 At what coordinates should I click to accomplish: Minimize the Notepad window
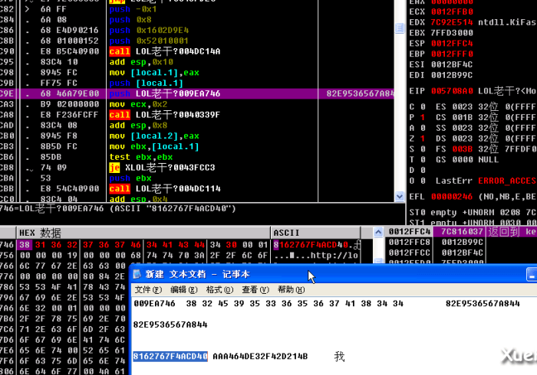(531, 274)
